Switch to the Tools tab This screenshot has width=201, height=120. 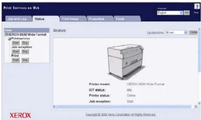click(127, 19)
